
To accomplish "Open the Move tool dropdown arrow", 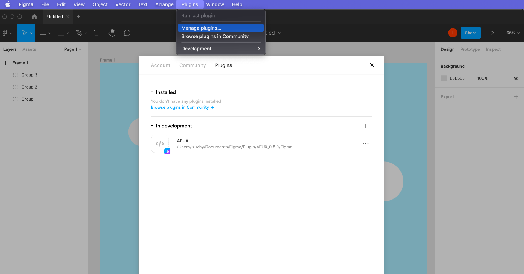I will [x=31, y=33].
